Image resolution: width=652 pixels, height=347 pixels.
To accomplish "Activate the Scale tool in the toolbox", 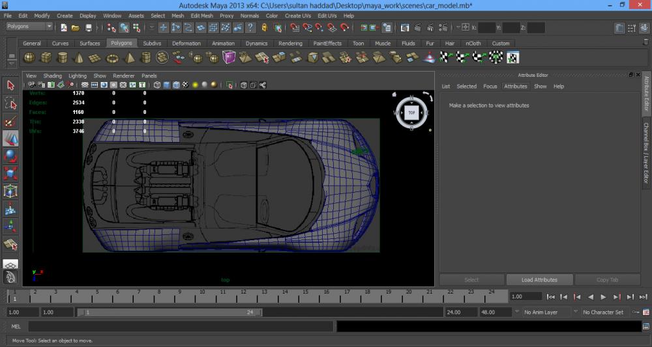I will point(10,174).
